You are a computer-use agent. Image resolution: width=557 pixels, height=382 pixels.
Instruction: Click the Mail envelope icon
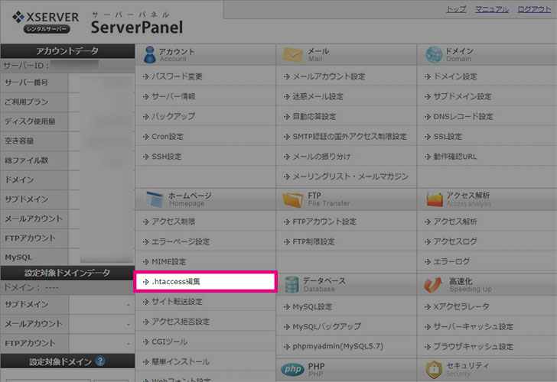pyautogui.click(x=292, y=55)
